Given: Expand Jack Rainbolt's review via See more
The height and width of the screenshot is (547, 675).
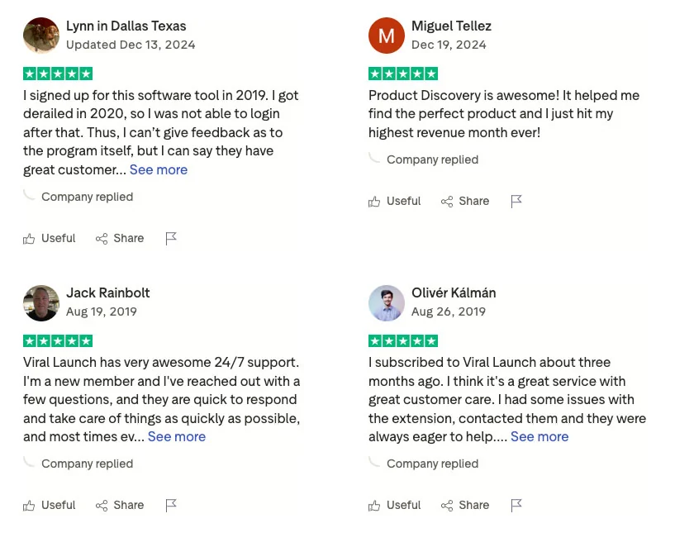Looking at the screenshot, I should (x=177, y=437).
